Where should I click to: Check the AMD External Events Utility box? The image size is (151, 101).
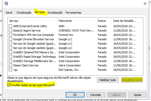pos(10,26)
